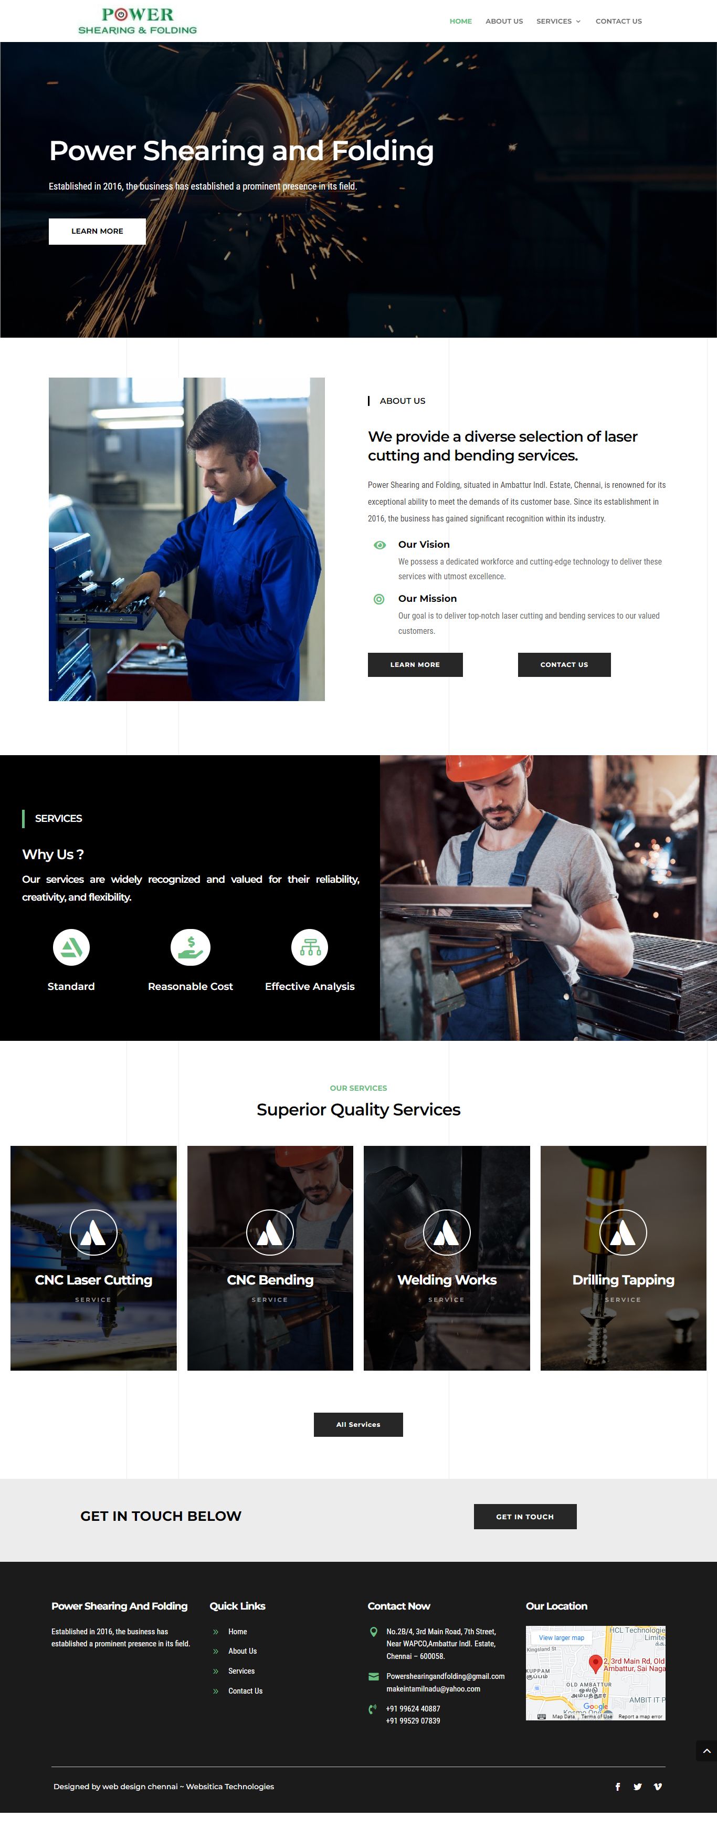Click the Our Vision eye icon
This screenshot has width=717, height=1827.
pyautogui.click(x=379, y=545)
